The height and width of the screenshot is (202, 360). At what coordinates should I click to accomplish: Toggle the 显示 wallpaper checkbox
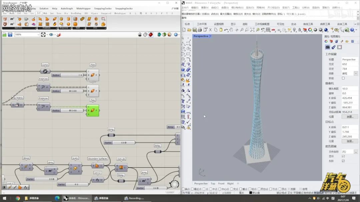(x=343, y=156)
